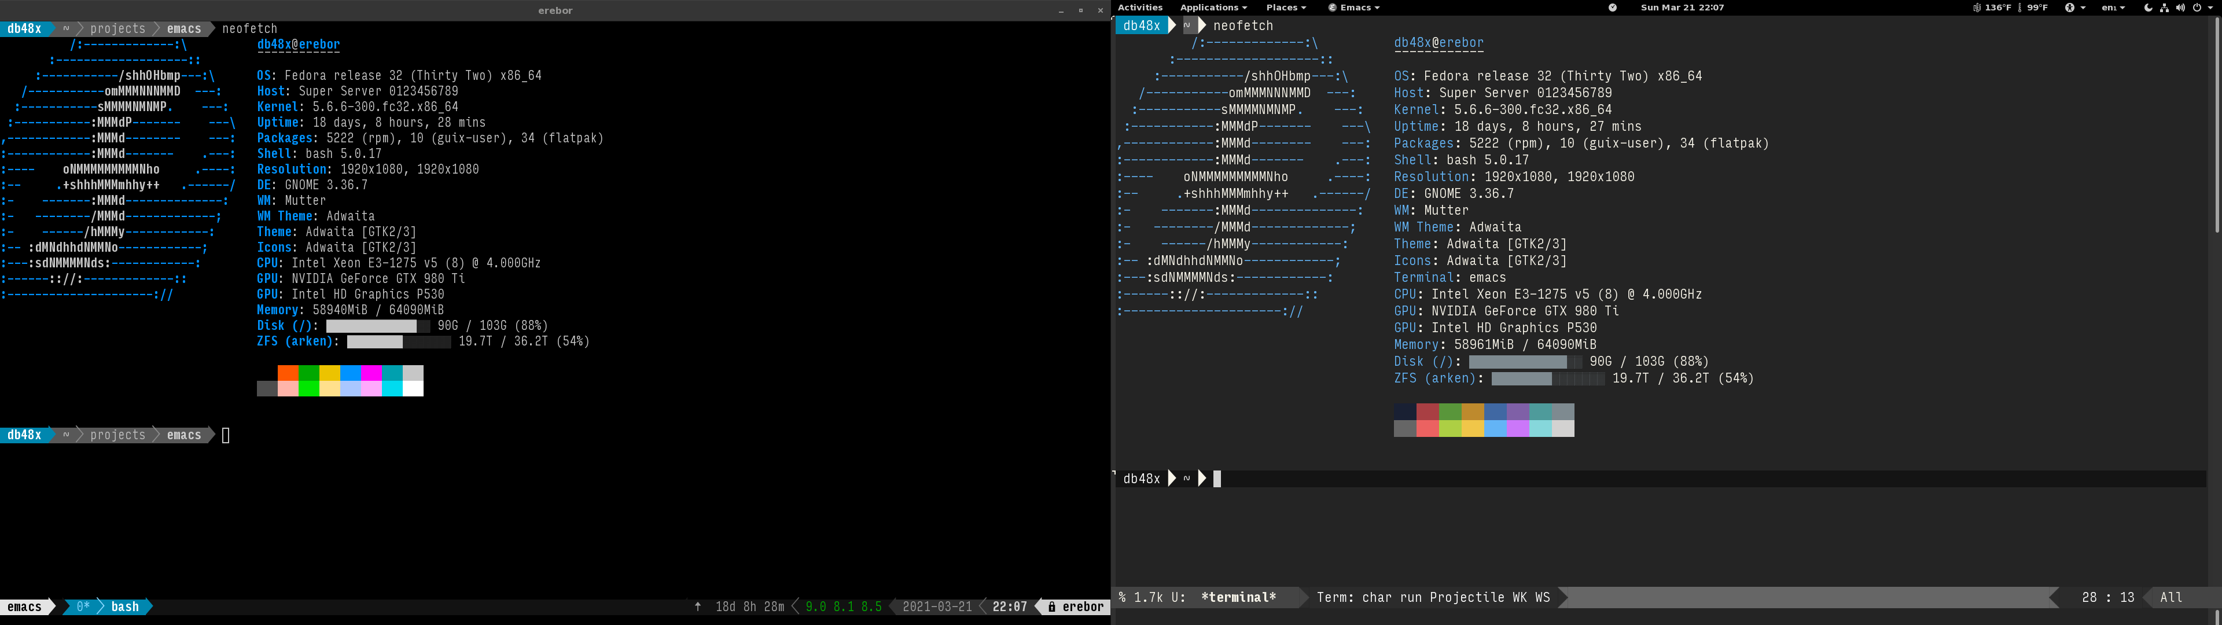Open the Activities overview
Screen dimensions: 2222x625
(x=1139, y=8)
